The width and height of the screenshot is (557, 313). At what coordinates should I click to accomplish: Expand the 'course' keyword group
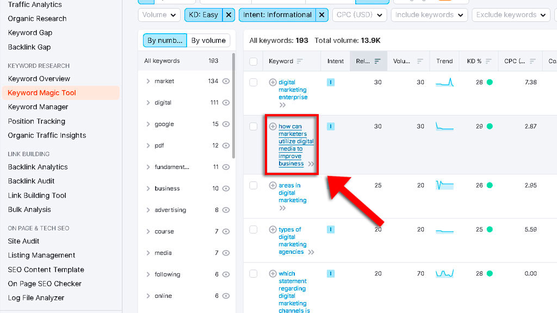(148, 231)
